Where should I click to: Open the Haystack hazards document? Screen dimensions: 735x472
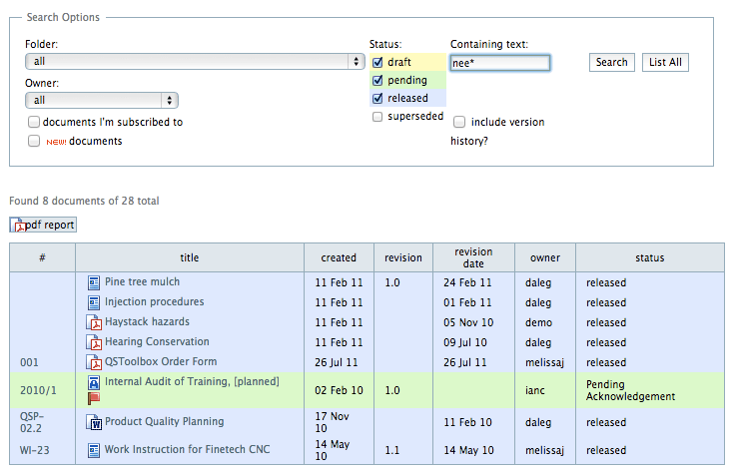(147, 321)
